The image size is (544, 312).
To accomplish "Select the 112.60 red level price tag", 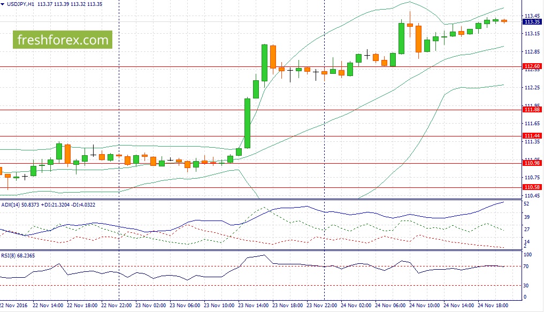I will (x=532, y=67).
